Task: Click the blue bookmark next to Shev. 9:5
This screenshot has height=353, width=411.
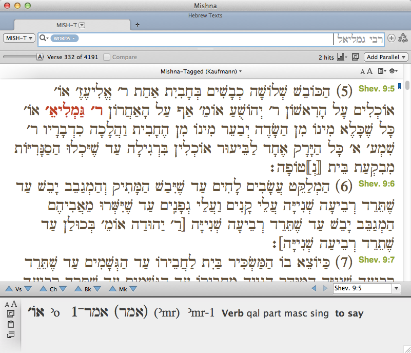Action: coord(400,86)
